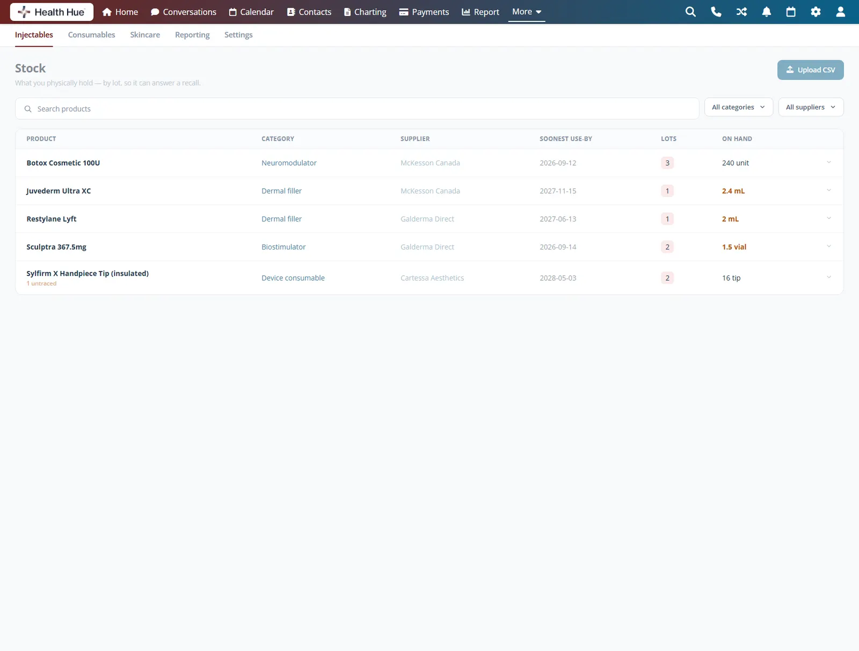Click the Biostimulator category link
Image resolution: width=859 pixels, height=651 pixels.
coord(283,247)
